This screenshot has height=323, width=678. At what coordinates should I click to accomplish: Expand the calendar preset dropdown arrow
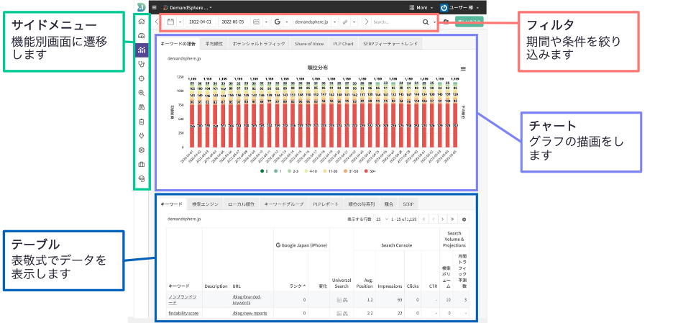tap(180, 22)
